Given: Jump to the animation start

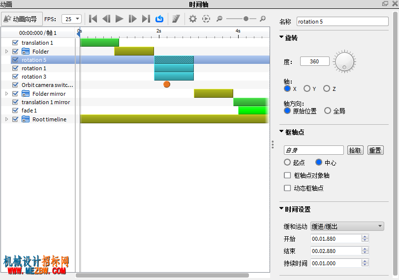Looking at the screenshot, I should (93, 19).
